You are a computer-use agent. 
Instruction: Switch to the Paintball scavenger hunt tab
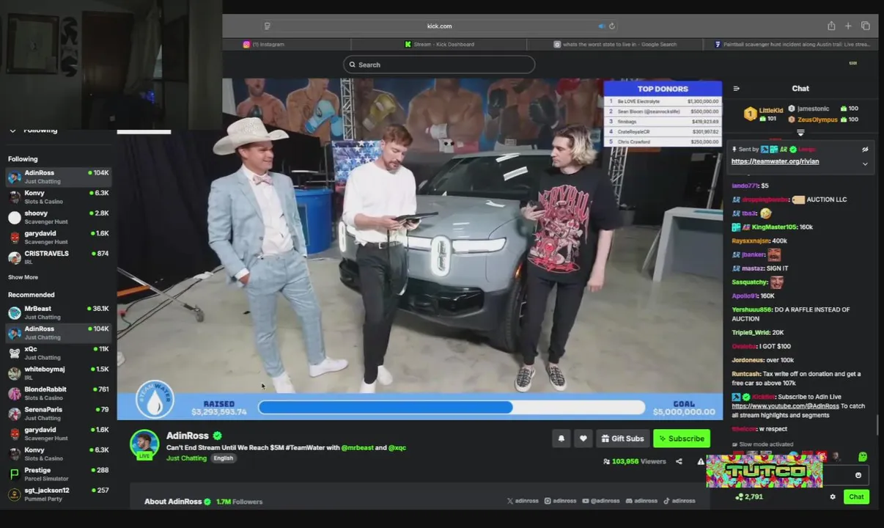[x=791, y=44]
